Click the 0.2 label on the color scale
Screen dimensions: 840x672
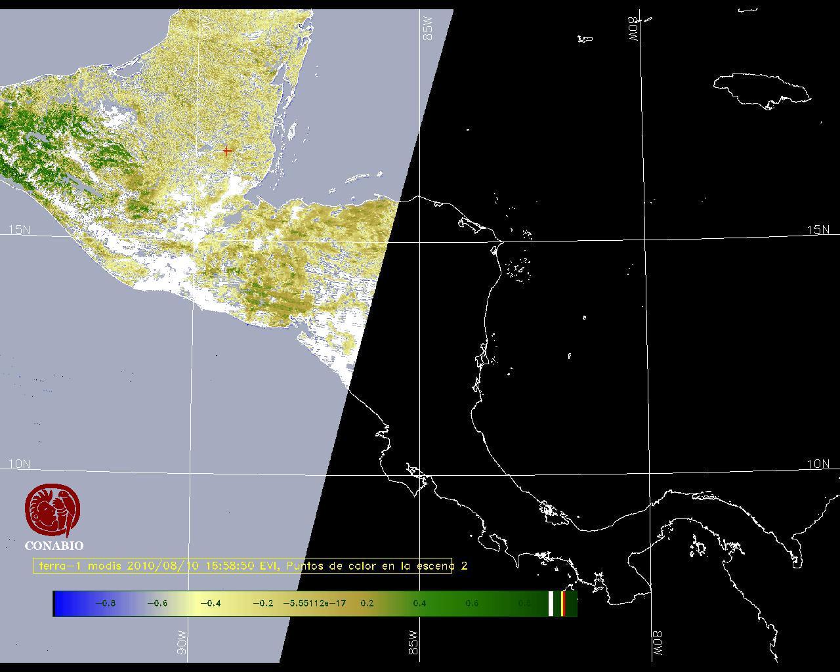367,603
